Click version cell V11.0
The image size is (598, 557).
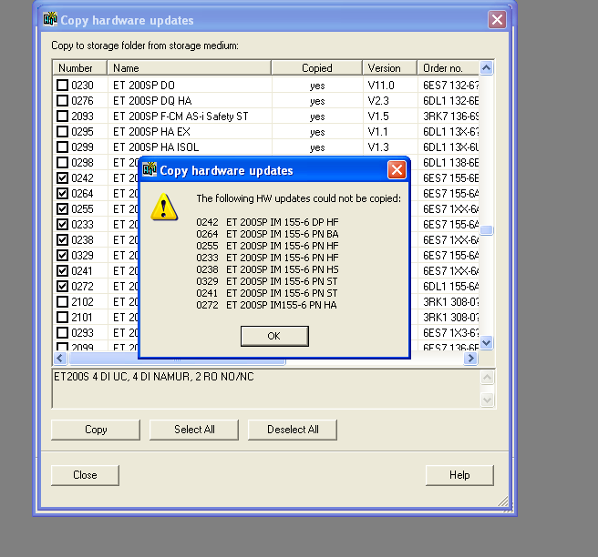coord(381,86)
